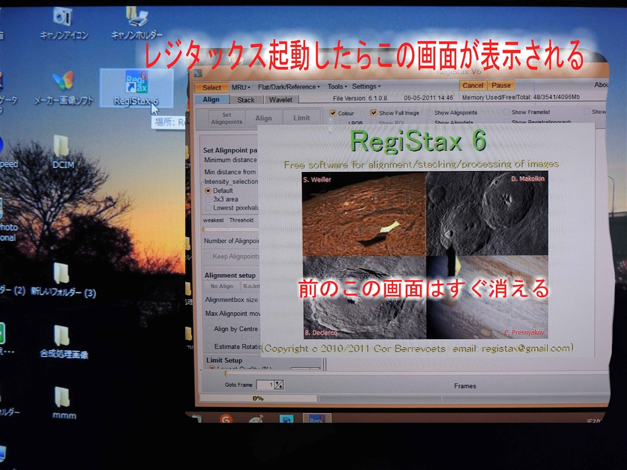Click registax@gmail.com email on splash
This screenshot has height=470, width=627.
[525, 348]
